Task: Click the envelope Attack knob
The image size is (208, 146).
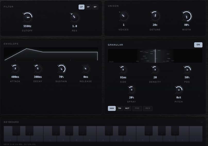Action: (x=15, y=69)
